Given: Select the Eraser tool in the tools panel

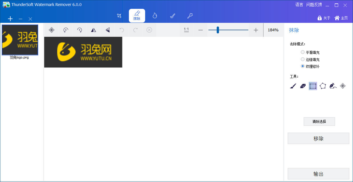Looking at the screenshot, I should [303, 86].
